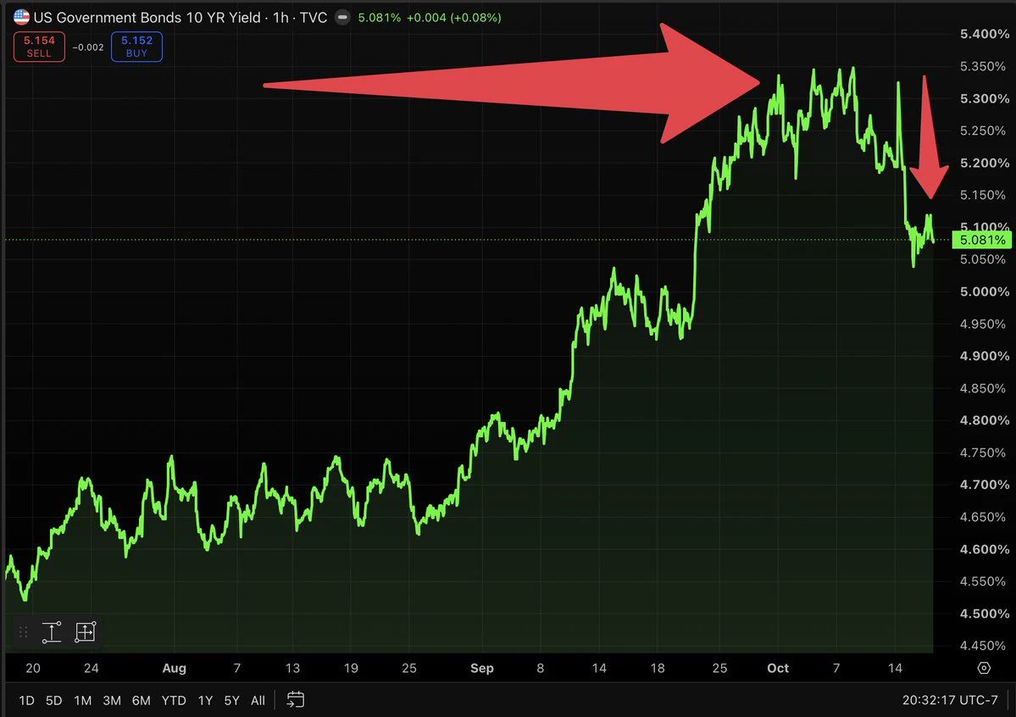Grab the floating toolbar dotted handle

click(x=24, y=632)
